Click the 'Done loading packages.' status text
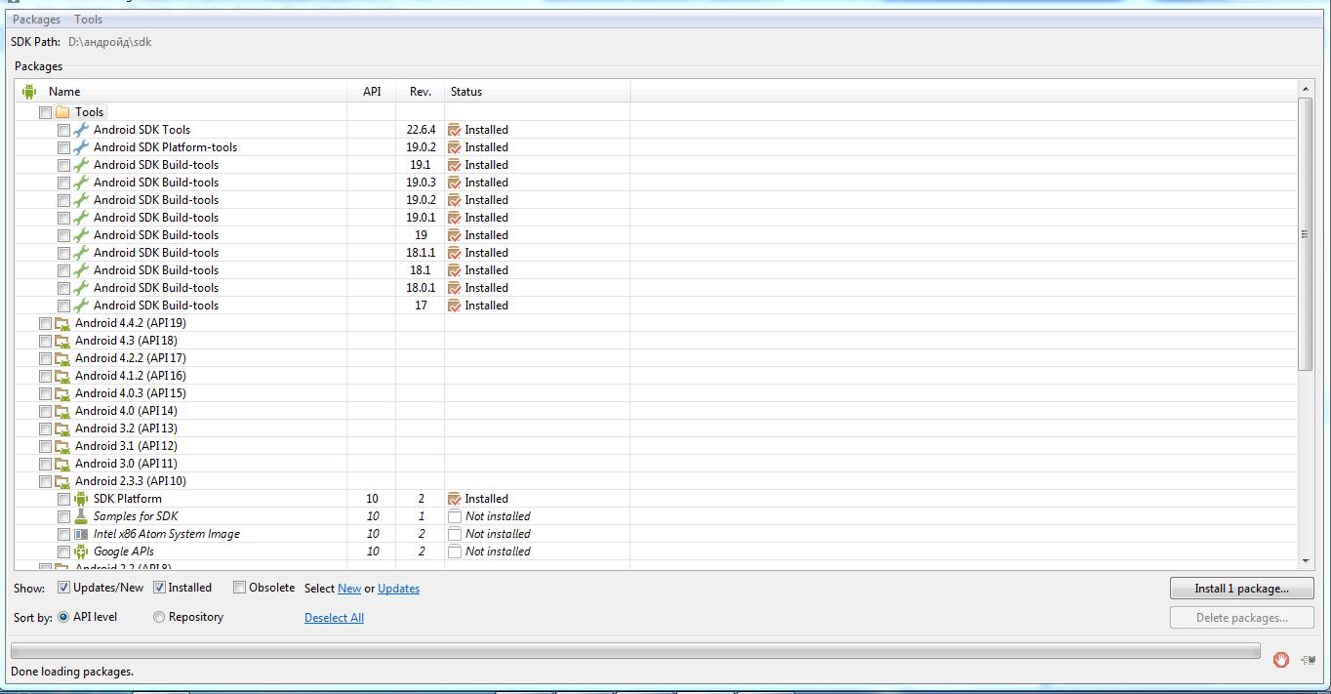This screenshot has height=694, width=1331. tap(72, 672)
